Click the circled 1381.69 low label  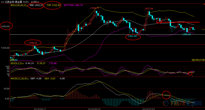tap(132, 36)
